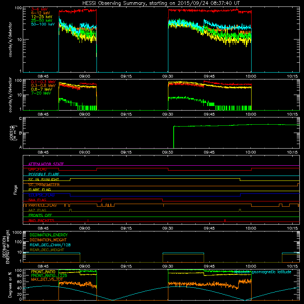Click the Flags vertical axis title
The height and width of the screenshot is (304, 304).
click(x=15, y=190)
